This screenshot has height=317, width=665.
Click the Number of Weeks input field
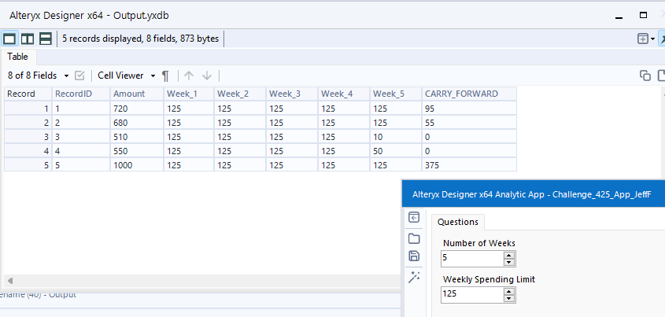pyautogui.click(x=472, y=259)
